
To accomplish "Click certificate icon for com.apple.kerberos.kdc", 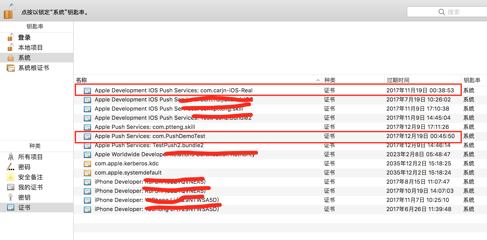I will tap(87, 164).
